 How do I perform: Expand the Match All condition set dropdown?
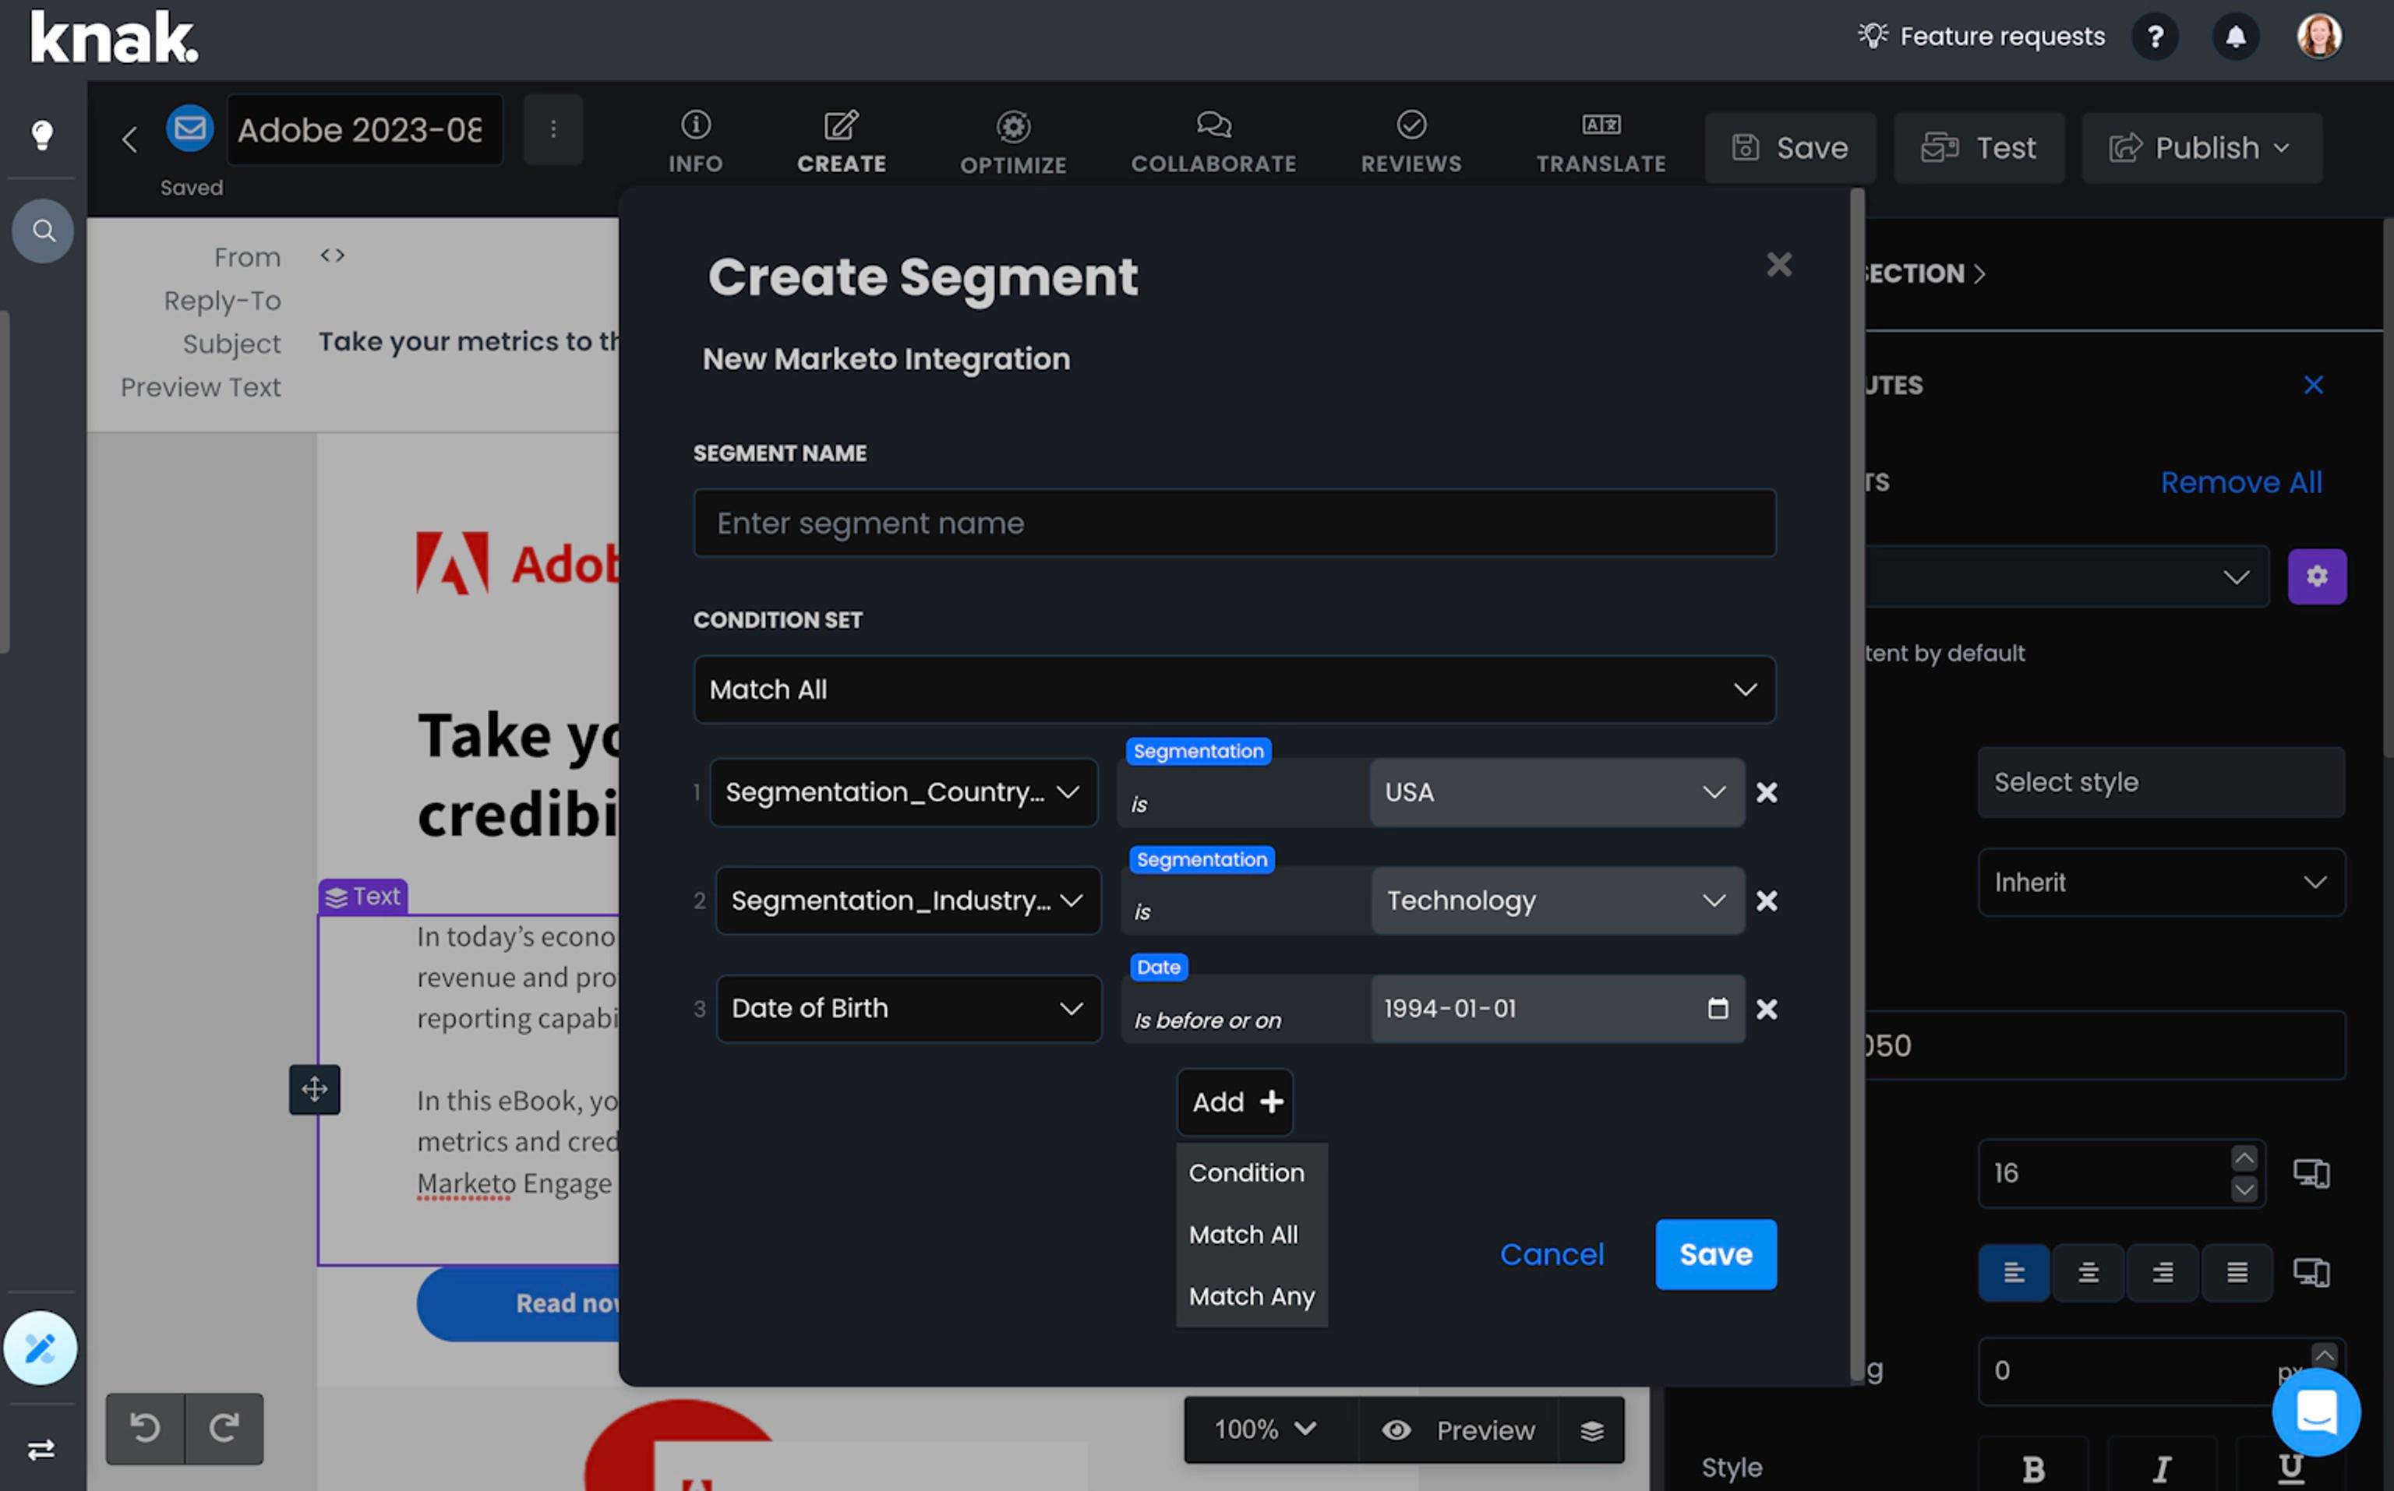(1234, 689)
